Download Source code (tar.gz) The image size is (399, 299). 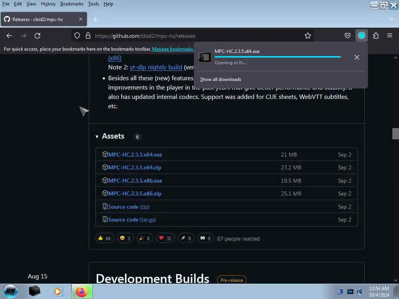click(x=132, y=220)
